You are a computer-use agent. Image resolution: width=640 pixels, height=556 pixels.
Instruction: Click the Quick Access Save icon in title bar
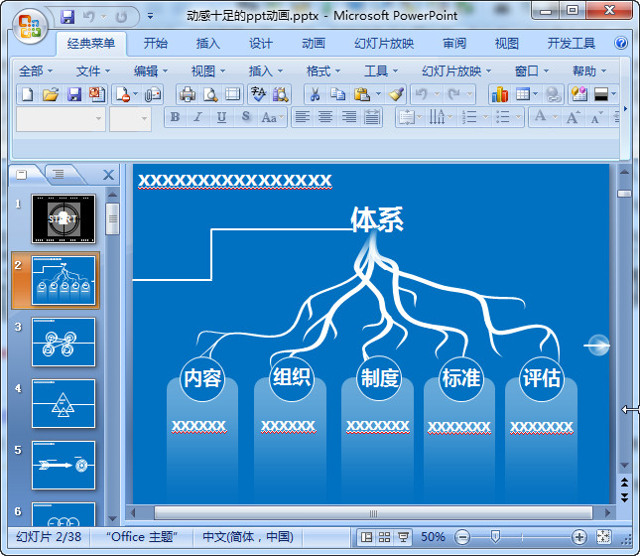(x=67, y=17)
